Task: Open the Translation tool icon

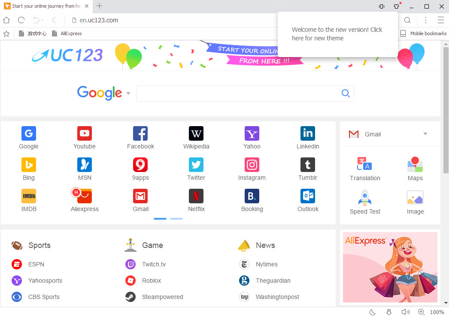Action: [365, 164]
